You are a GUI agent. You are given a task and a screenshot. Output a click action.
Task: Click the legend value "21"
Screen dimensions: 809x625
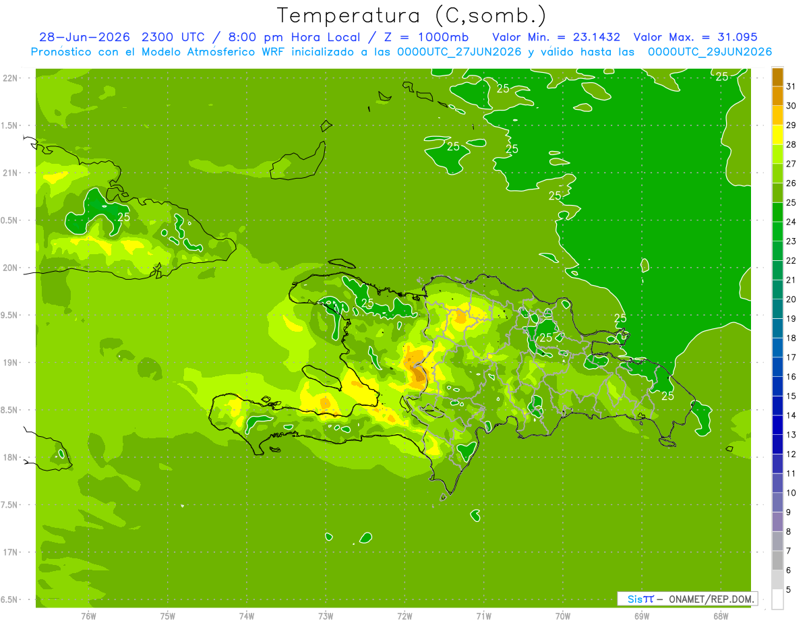coord(791,280)
